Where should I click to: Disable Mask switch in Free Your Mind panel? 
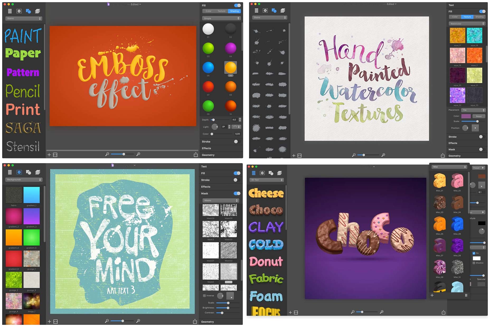(237, 193)
